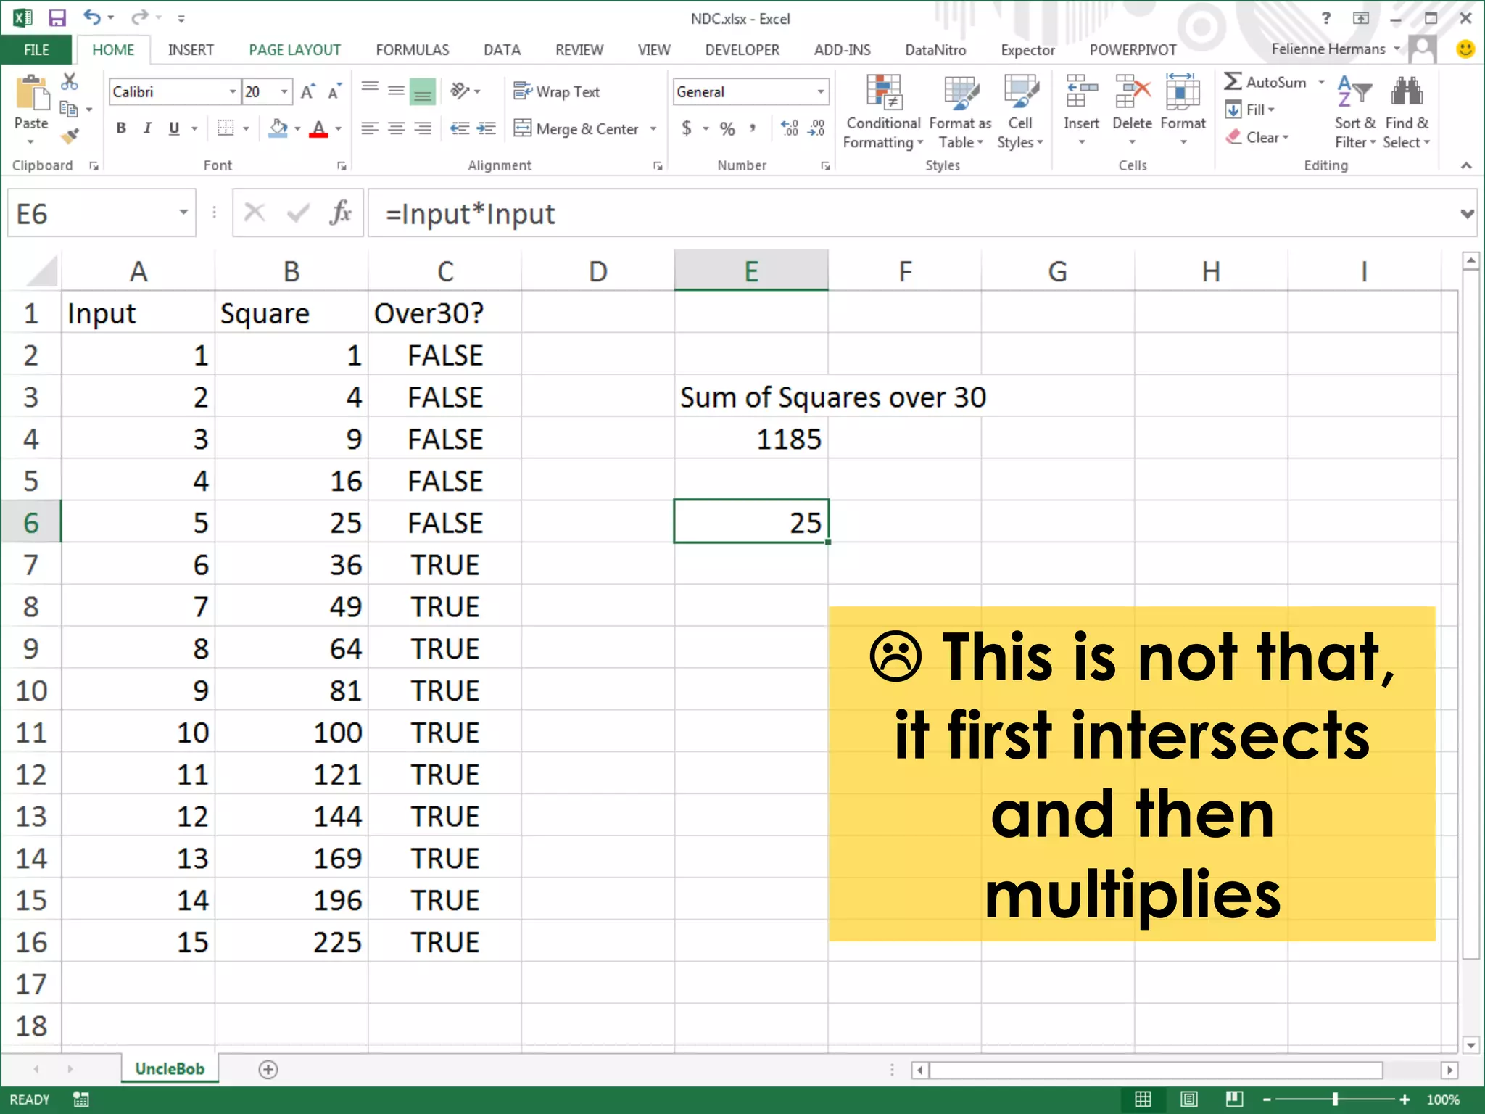Click the Percent Style icon

[x=727, y=129]
